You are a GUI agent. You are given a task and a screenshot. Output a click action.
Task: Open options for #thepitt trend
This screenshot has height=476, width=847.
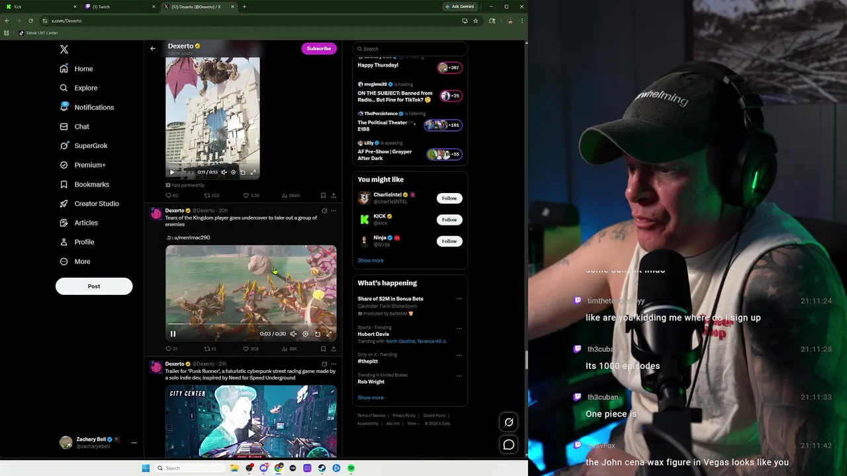tap(459, 355)
